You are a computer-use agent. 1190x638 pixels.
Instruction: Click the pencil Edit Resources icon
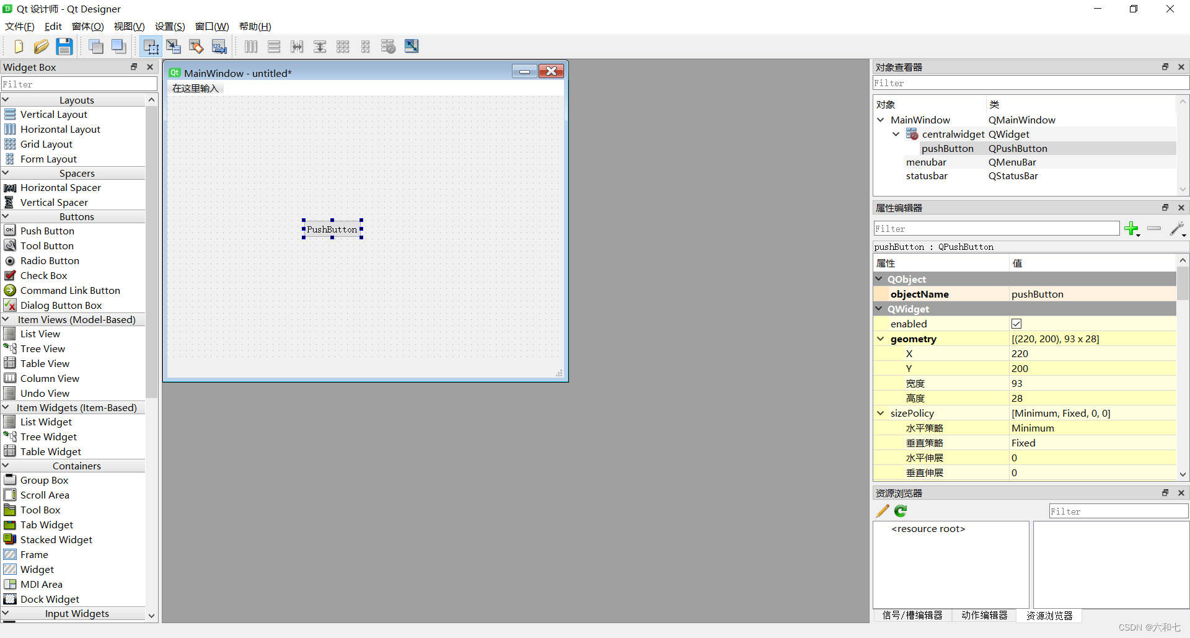[883, 511]
